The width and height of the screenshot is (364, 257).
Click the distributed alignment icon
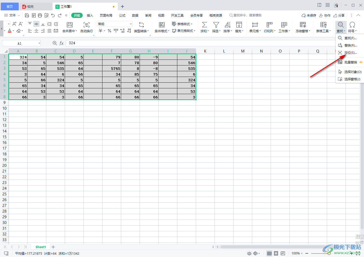coord(56,31)
